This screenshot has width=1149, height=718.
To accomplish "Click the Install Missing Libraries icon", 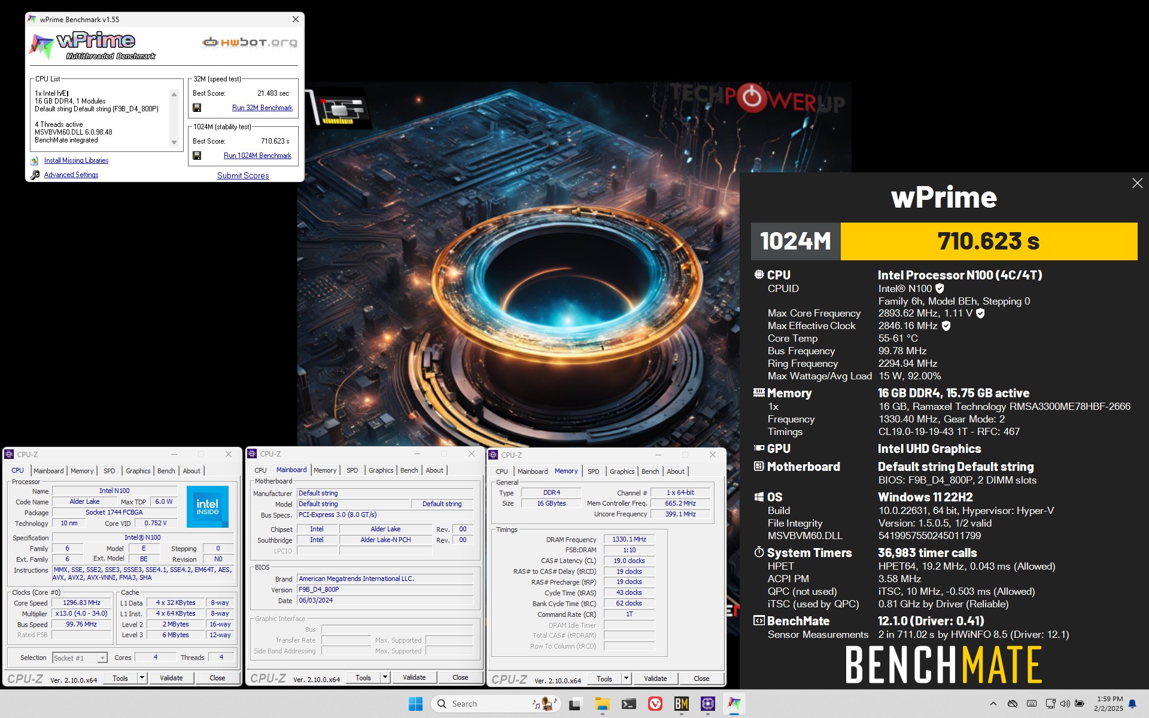I will click(x=35, y=160).
